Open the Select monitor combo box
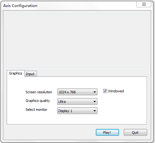This screenshot has height=143, width=155. pos(77,111)
